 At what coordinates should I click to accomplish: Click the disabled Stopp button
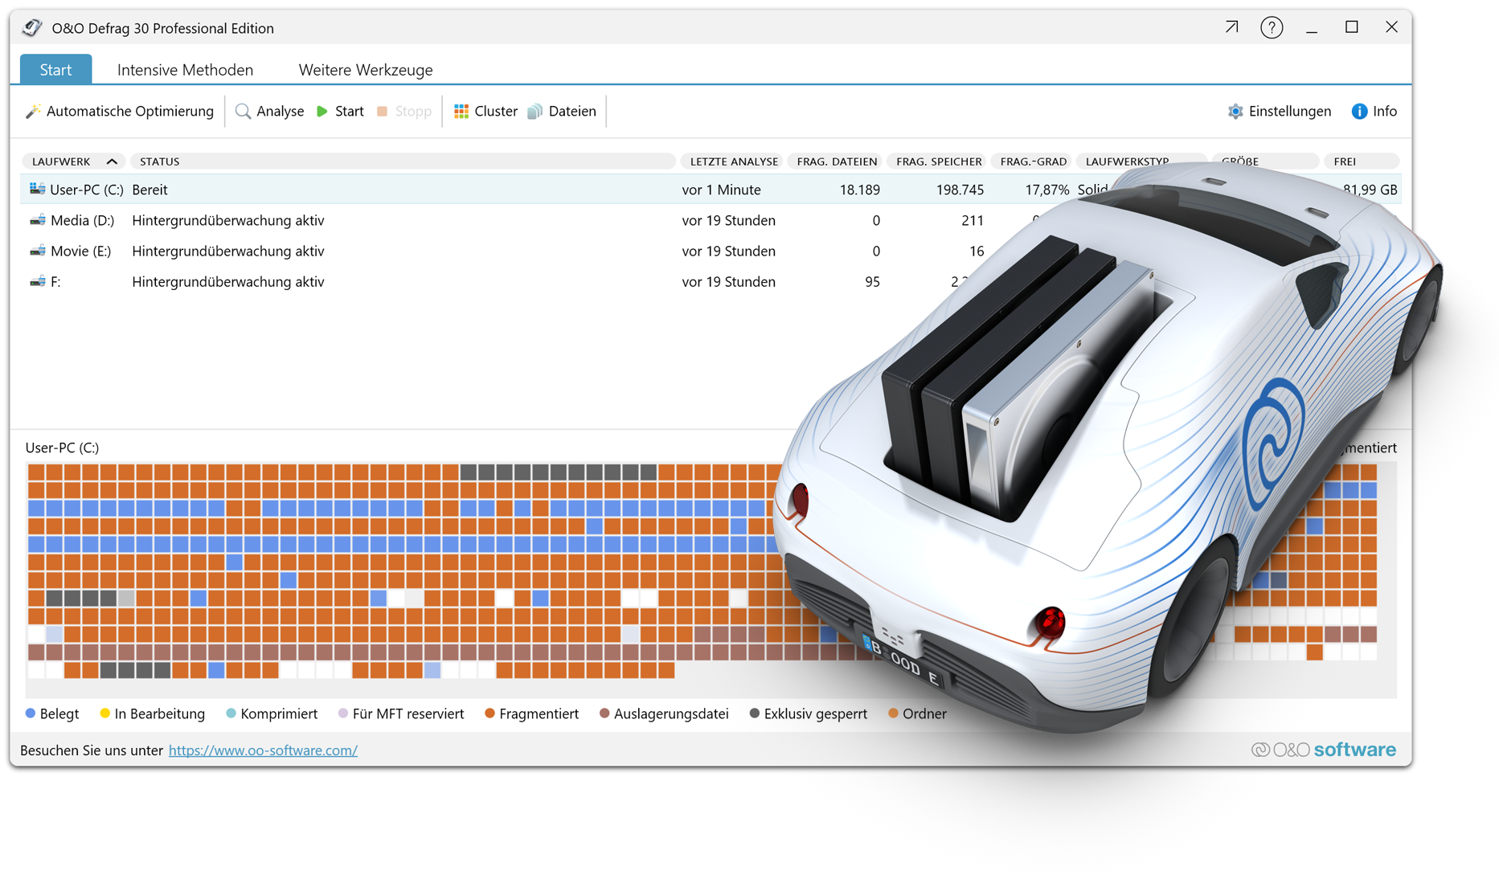pyautogui.click(x=404, y=111)
